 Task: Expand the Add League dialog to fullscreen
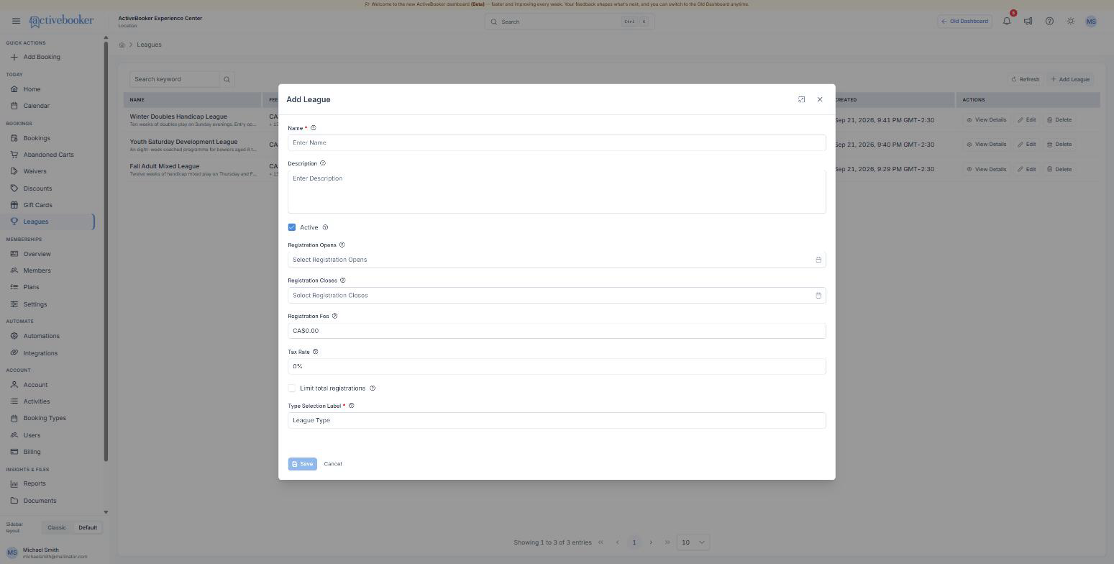[802, 99]
